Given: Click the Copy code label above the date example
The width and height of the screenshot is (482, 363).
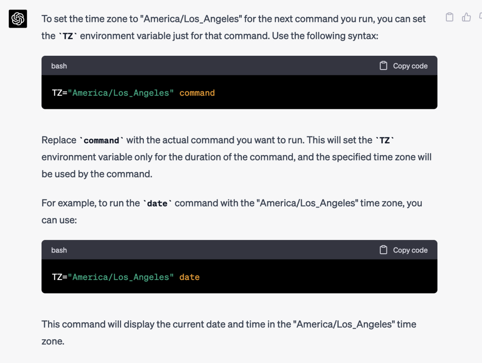Looking at the screenshot, I should (410, 250).
